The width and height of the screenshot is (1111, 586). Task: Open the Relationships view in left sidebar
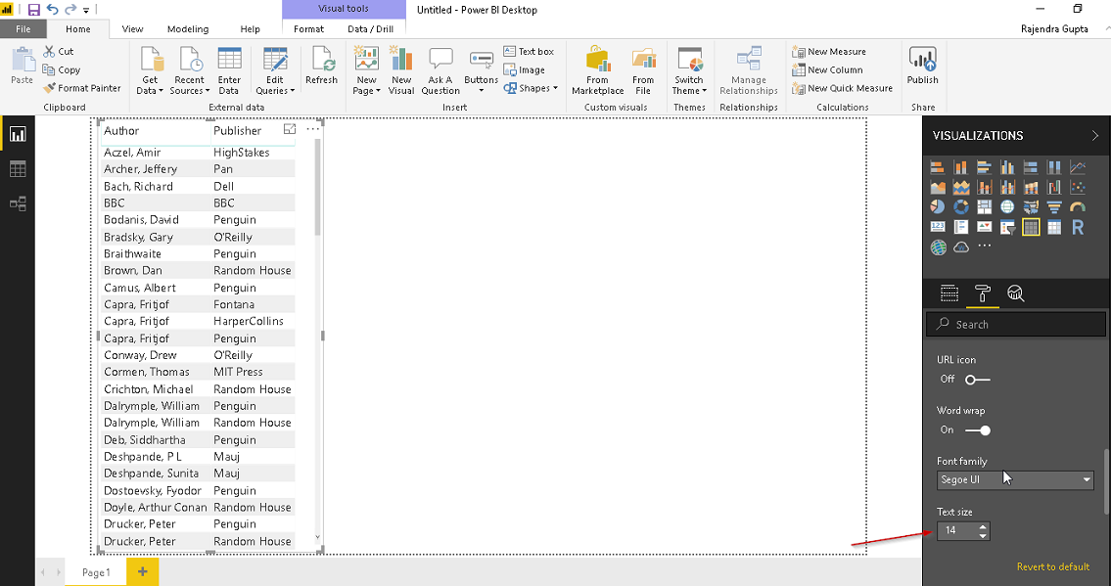pos(17,203)
